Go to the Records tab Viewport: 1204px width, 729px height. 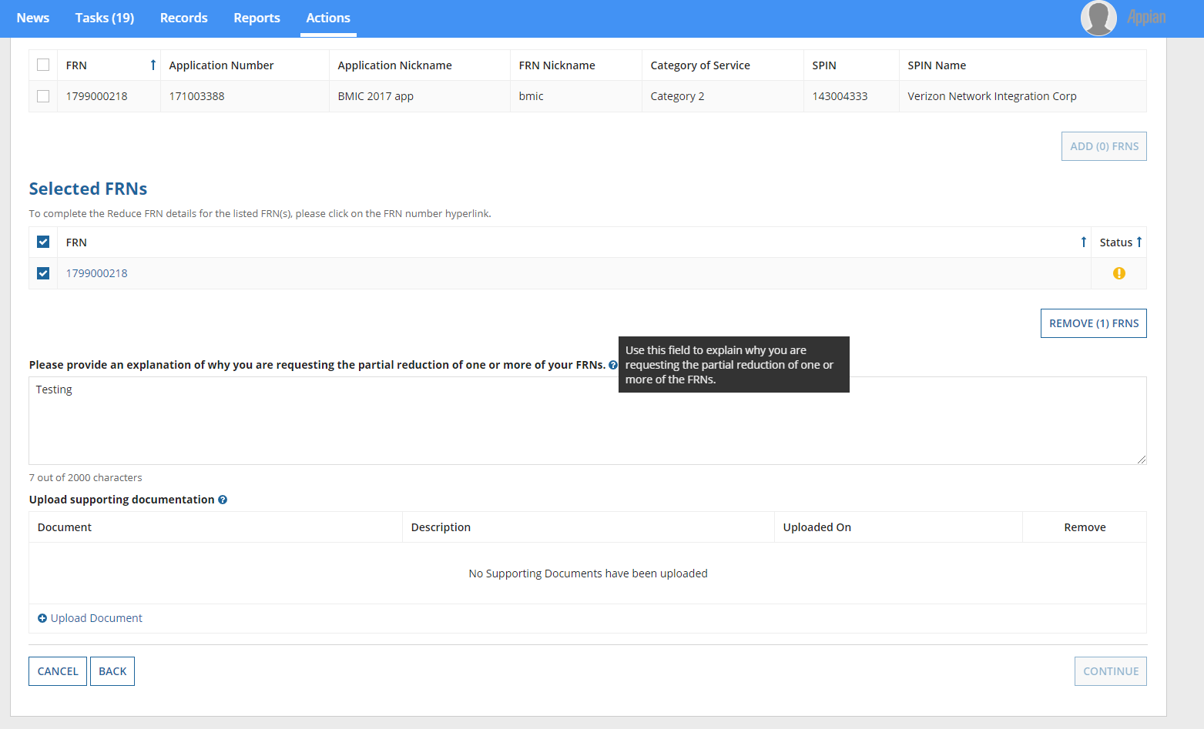(x=183, y=18)
